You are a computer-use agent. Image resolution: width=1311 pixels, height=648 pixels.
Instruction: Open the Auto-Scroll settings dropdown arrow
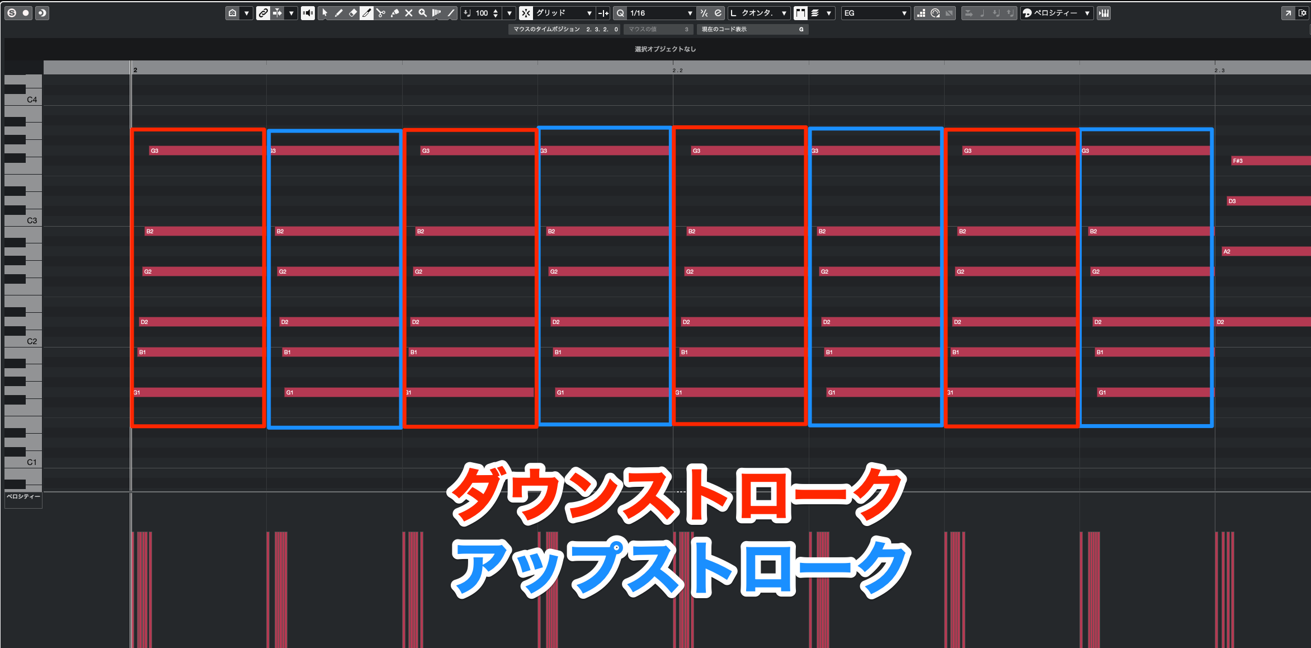point(291,13)
